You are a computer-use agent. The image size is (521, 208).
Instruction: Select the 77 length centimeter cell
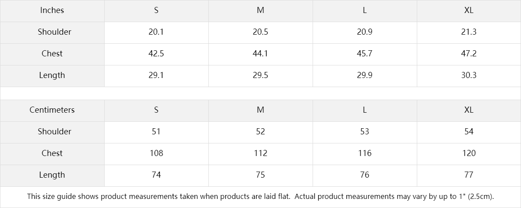(469, 175)
